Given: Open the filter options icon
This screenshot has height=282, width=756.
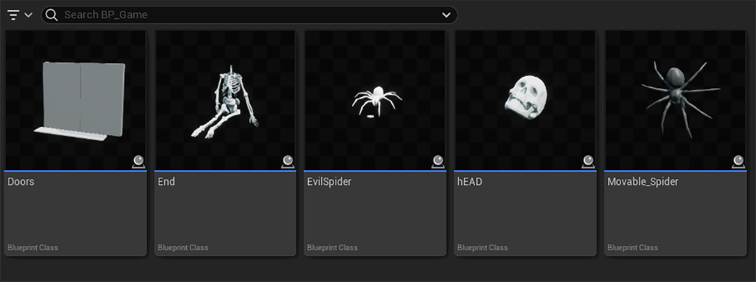Looking at the screenshot, I should [13, 15].
